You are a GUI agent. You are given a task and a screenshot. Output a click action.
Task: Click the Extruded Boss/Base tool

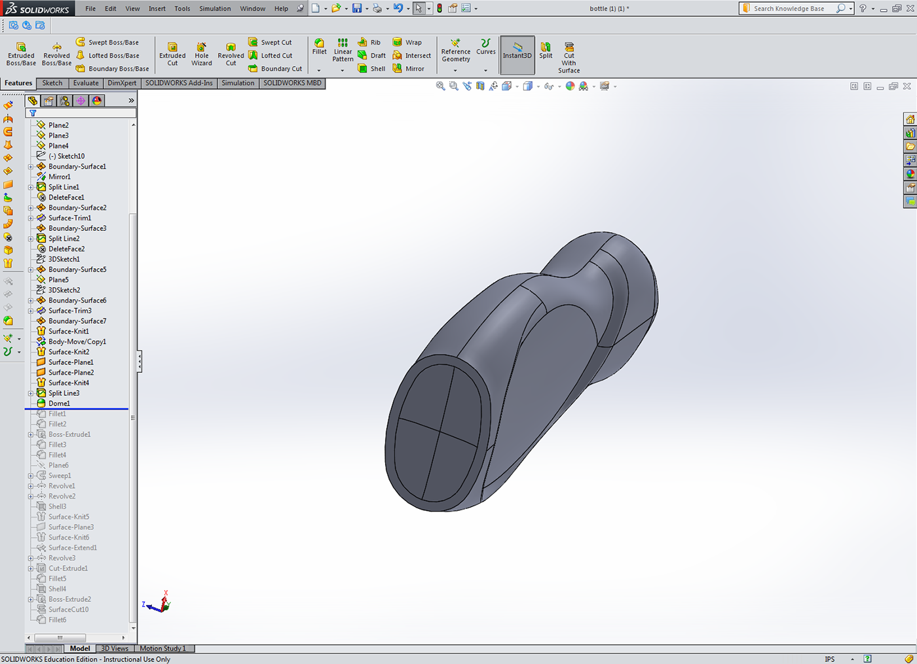21,54
